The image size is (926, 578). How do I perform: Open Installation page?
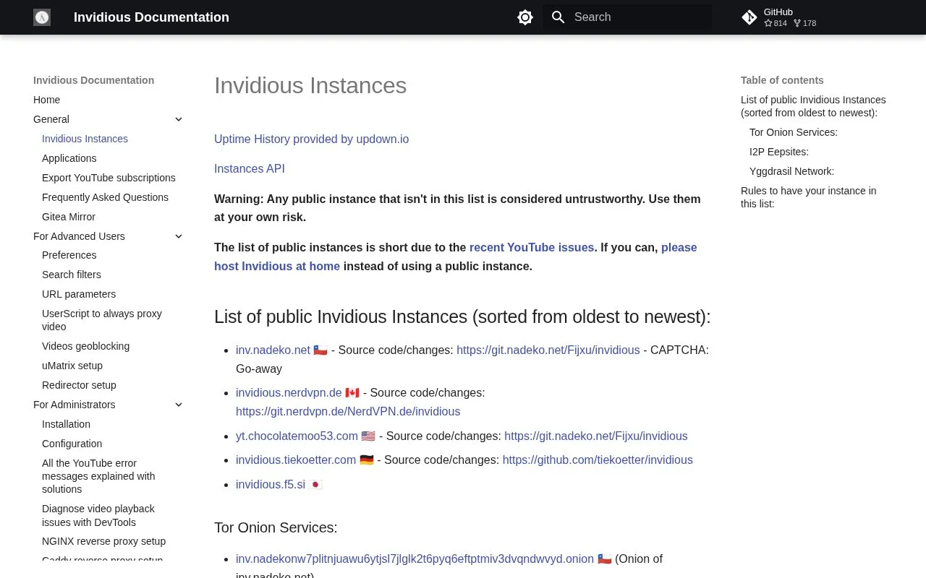coord(66,424)
